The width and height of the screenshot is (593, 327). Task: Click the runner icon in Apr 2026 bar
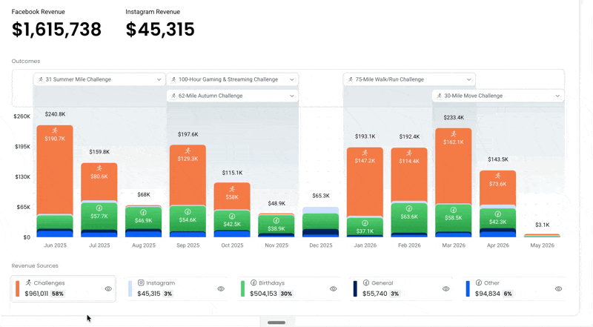[497, 176]
